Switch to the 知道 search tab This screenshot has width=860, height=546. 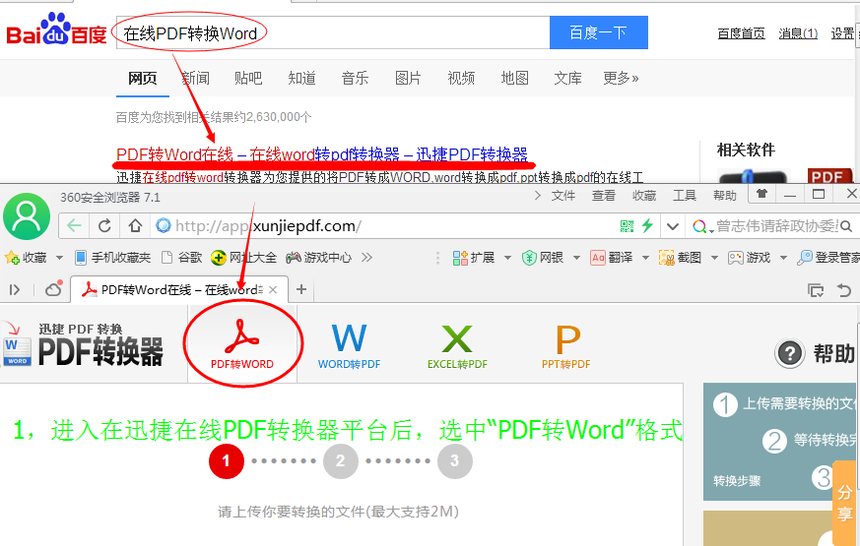[x=301, y=79]
